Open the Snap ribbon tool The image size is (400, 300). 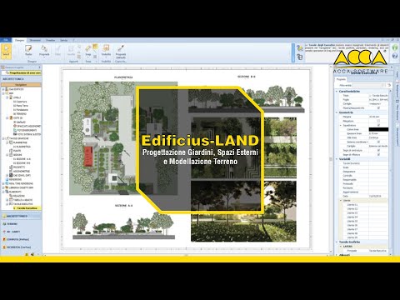88,50
